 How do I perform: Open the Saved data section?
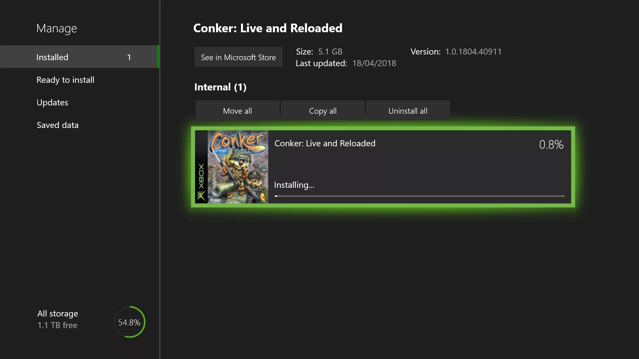(x=58, y=125)
